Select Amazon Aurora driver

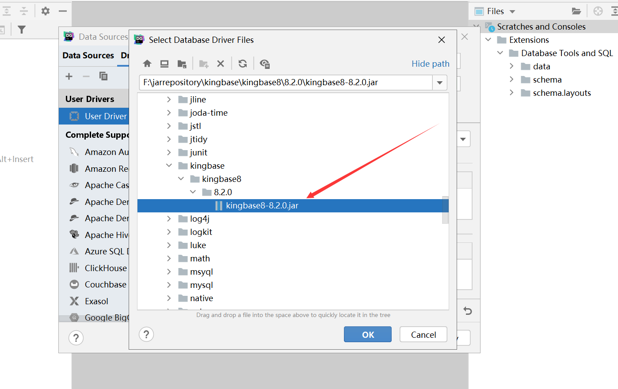[94, 152]
